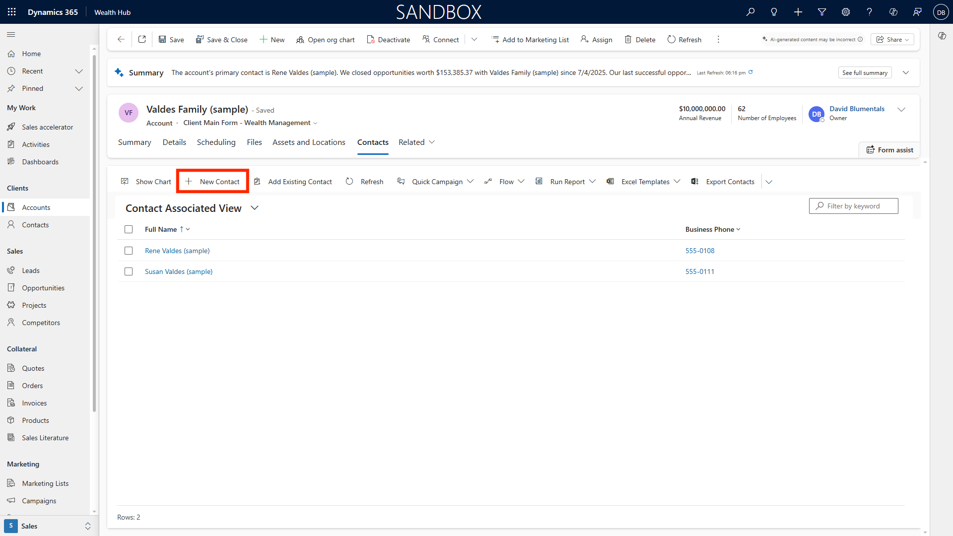Expand the Related tab dropdown
The image size is (953, 536).
pyautogui.click(x=417, y=142)
